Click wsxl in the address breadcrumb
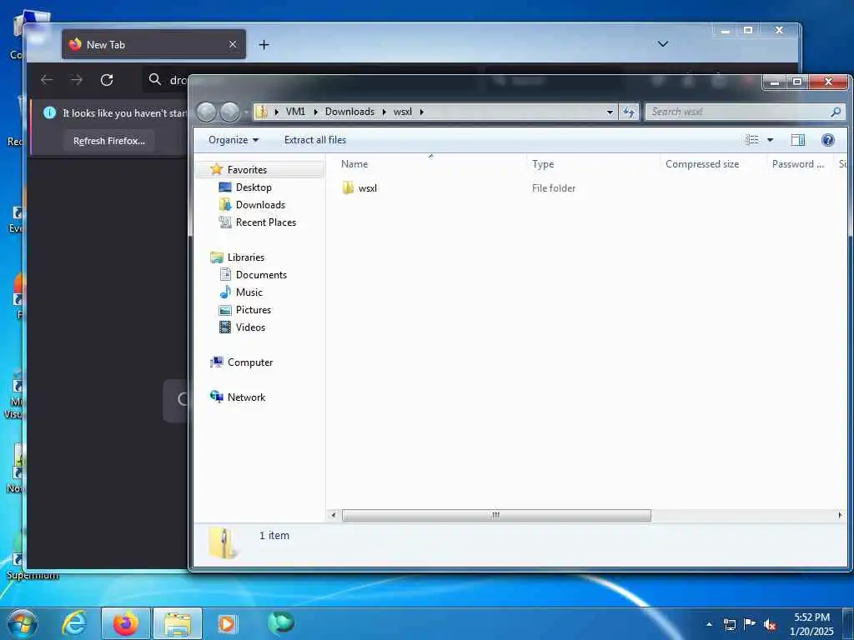Viewport: 854px width, 640px height. (x=403, y=112)
